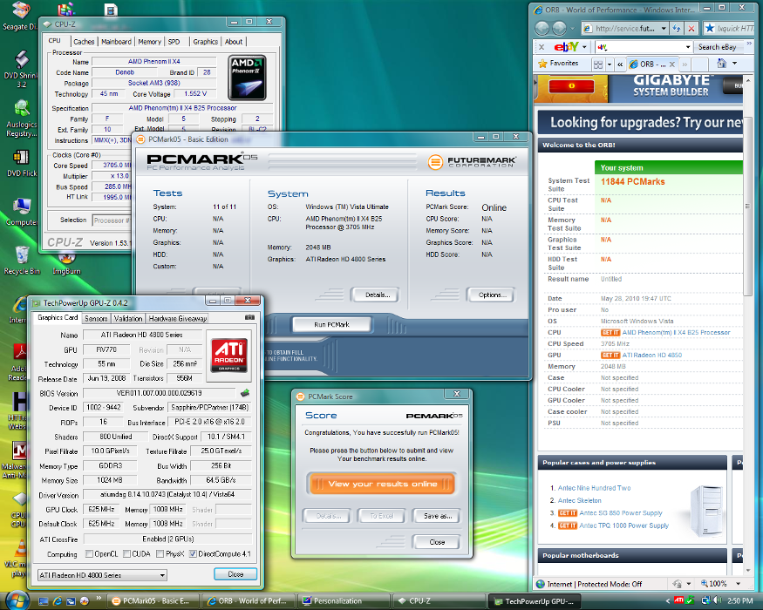
Task: Click the Run PCMark button
Action: pyautogui.click(x=331, y=324)
